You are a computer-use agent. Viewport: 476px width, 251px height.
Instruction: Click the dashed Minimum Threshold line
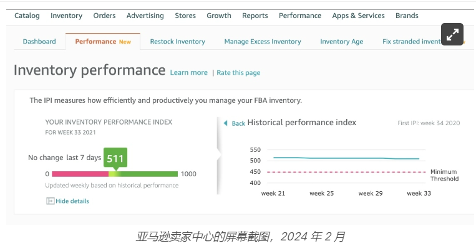346,172
